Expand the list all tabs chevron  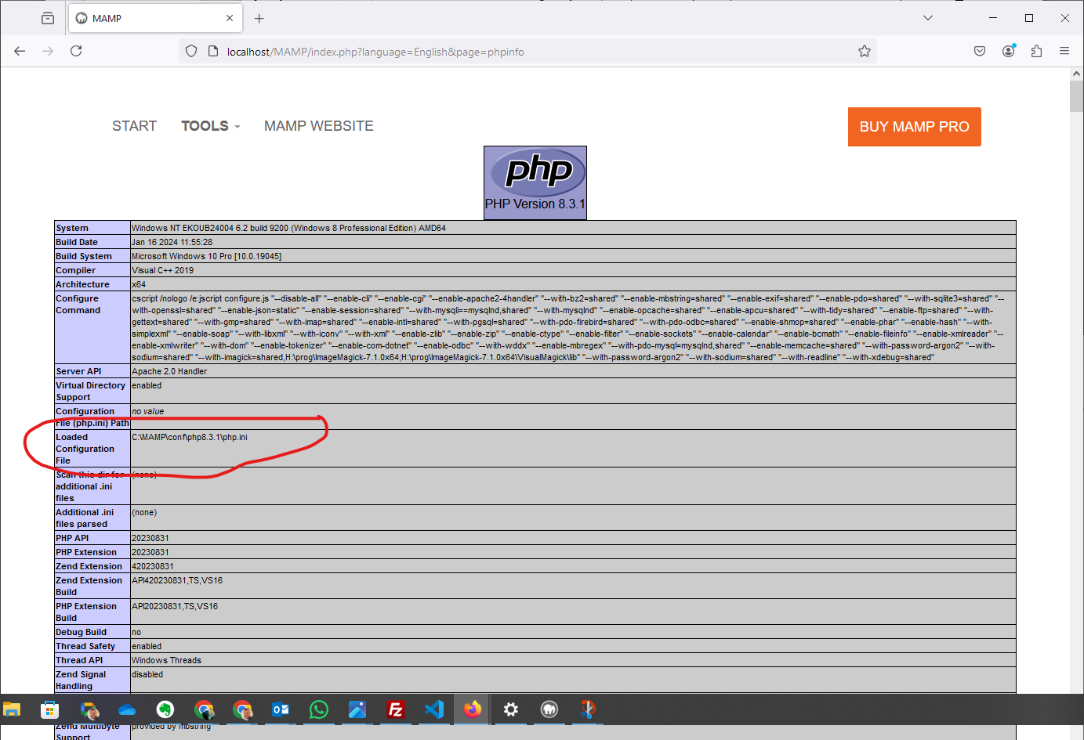click(x=927, y=18)
